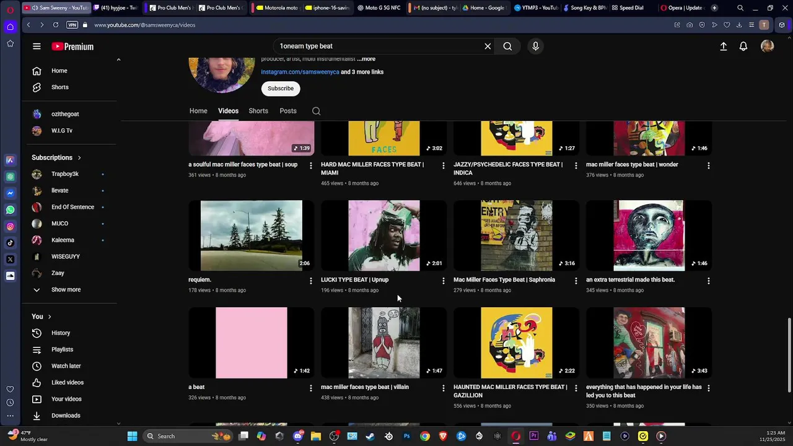Image resolution: width=793 pixels, height=446 pixels.
Task: Switch to the channel Shorts tab
Action: (258, 111)
